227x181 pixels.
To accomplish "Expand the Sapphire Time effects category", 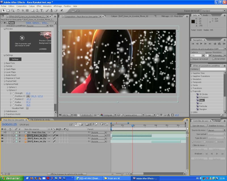I will pyautogui.click(x=192, y=73).
